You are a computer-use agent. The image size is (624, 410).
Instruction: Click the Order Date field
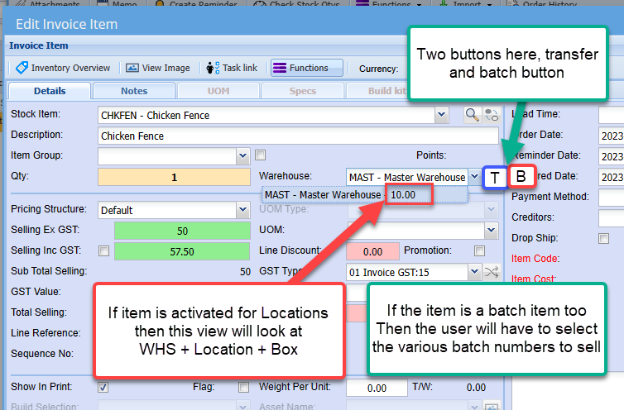point(612,136)
